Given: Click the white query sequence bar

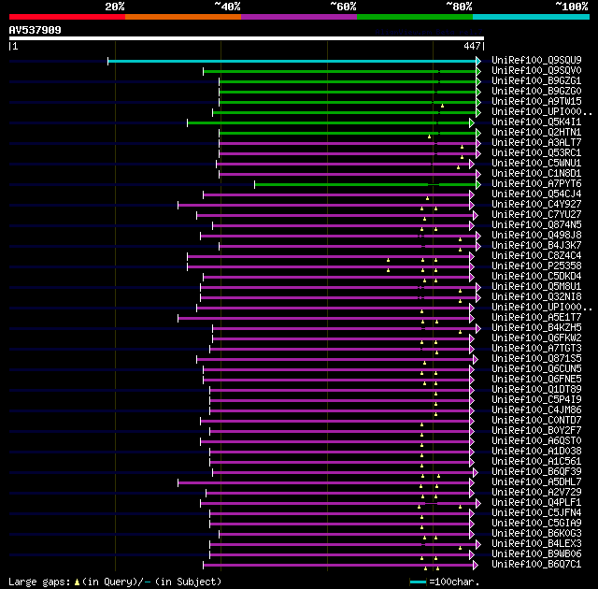Looking at the screenshot, I should (x=247, y=38).
